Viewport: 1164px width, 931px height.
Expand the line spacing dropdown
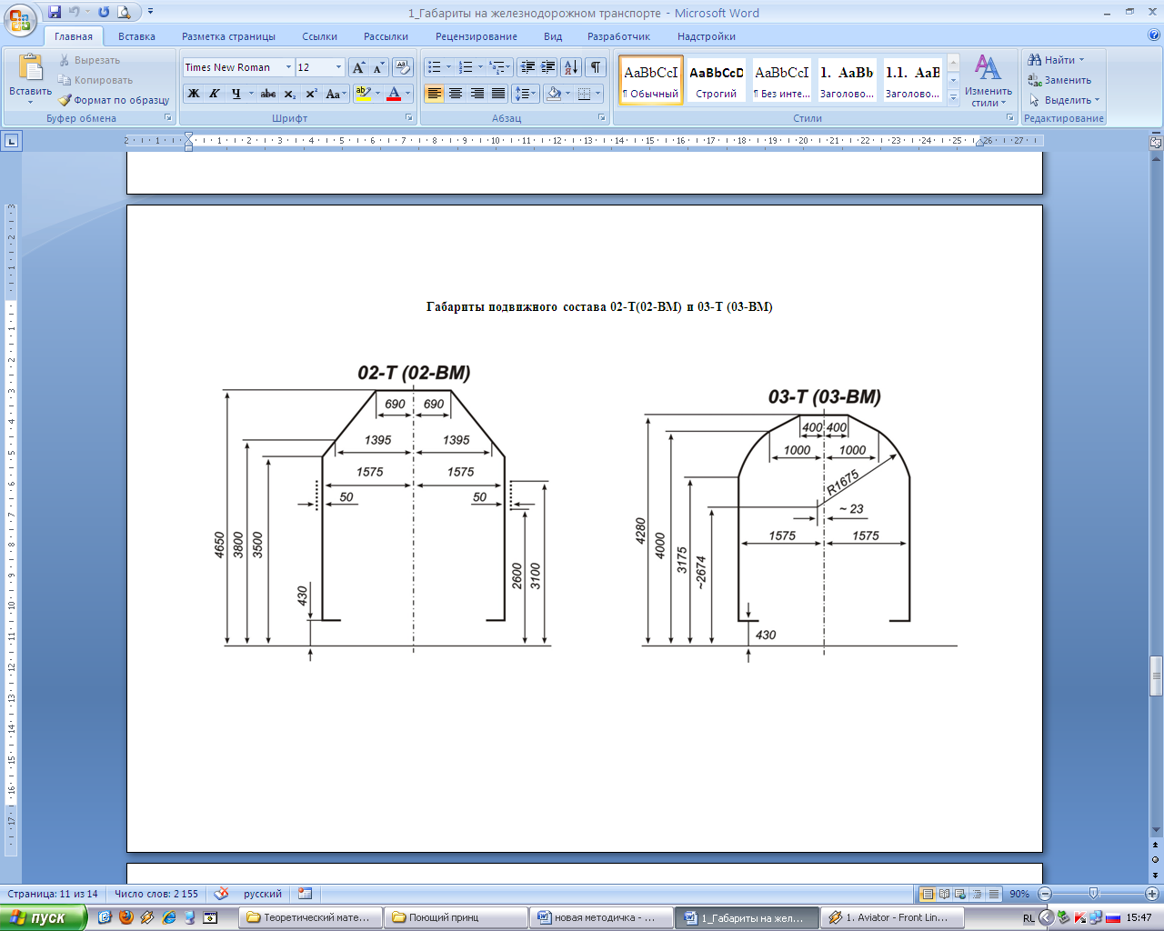coord(534,94)
